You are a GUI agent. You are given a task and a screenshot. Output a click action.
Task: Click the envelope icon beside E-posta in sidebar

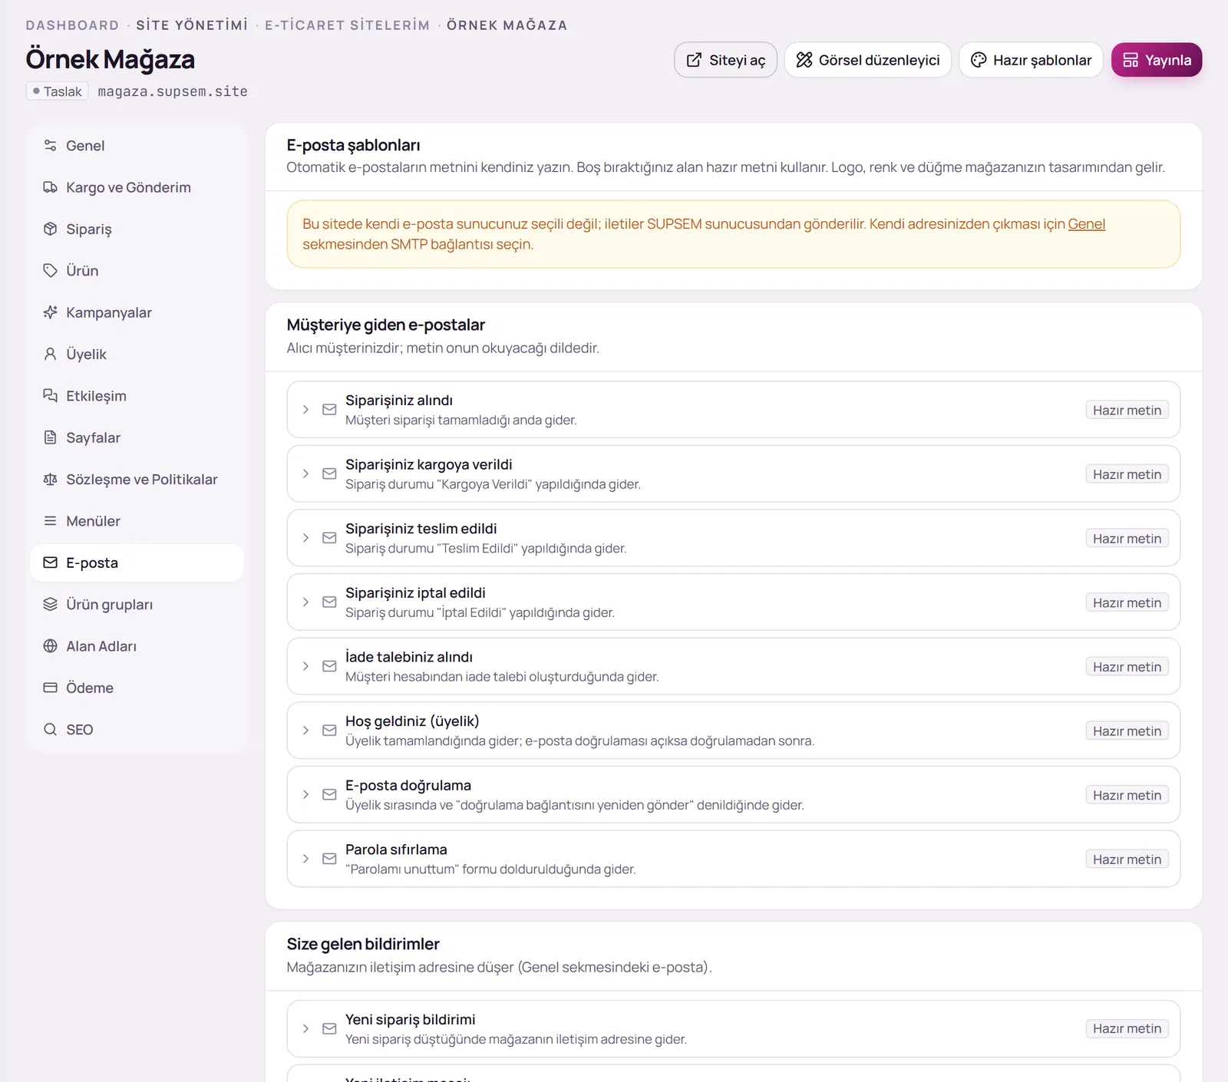coord(50,562)
